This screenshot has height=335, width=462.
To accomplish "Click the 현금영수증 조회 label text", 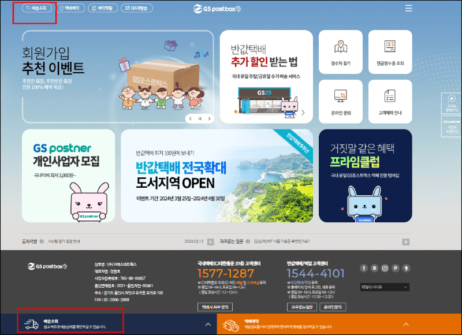I will (390, 64).
